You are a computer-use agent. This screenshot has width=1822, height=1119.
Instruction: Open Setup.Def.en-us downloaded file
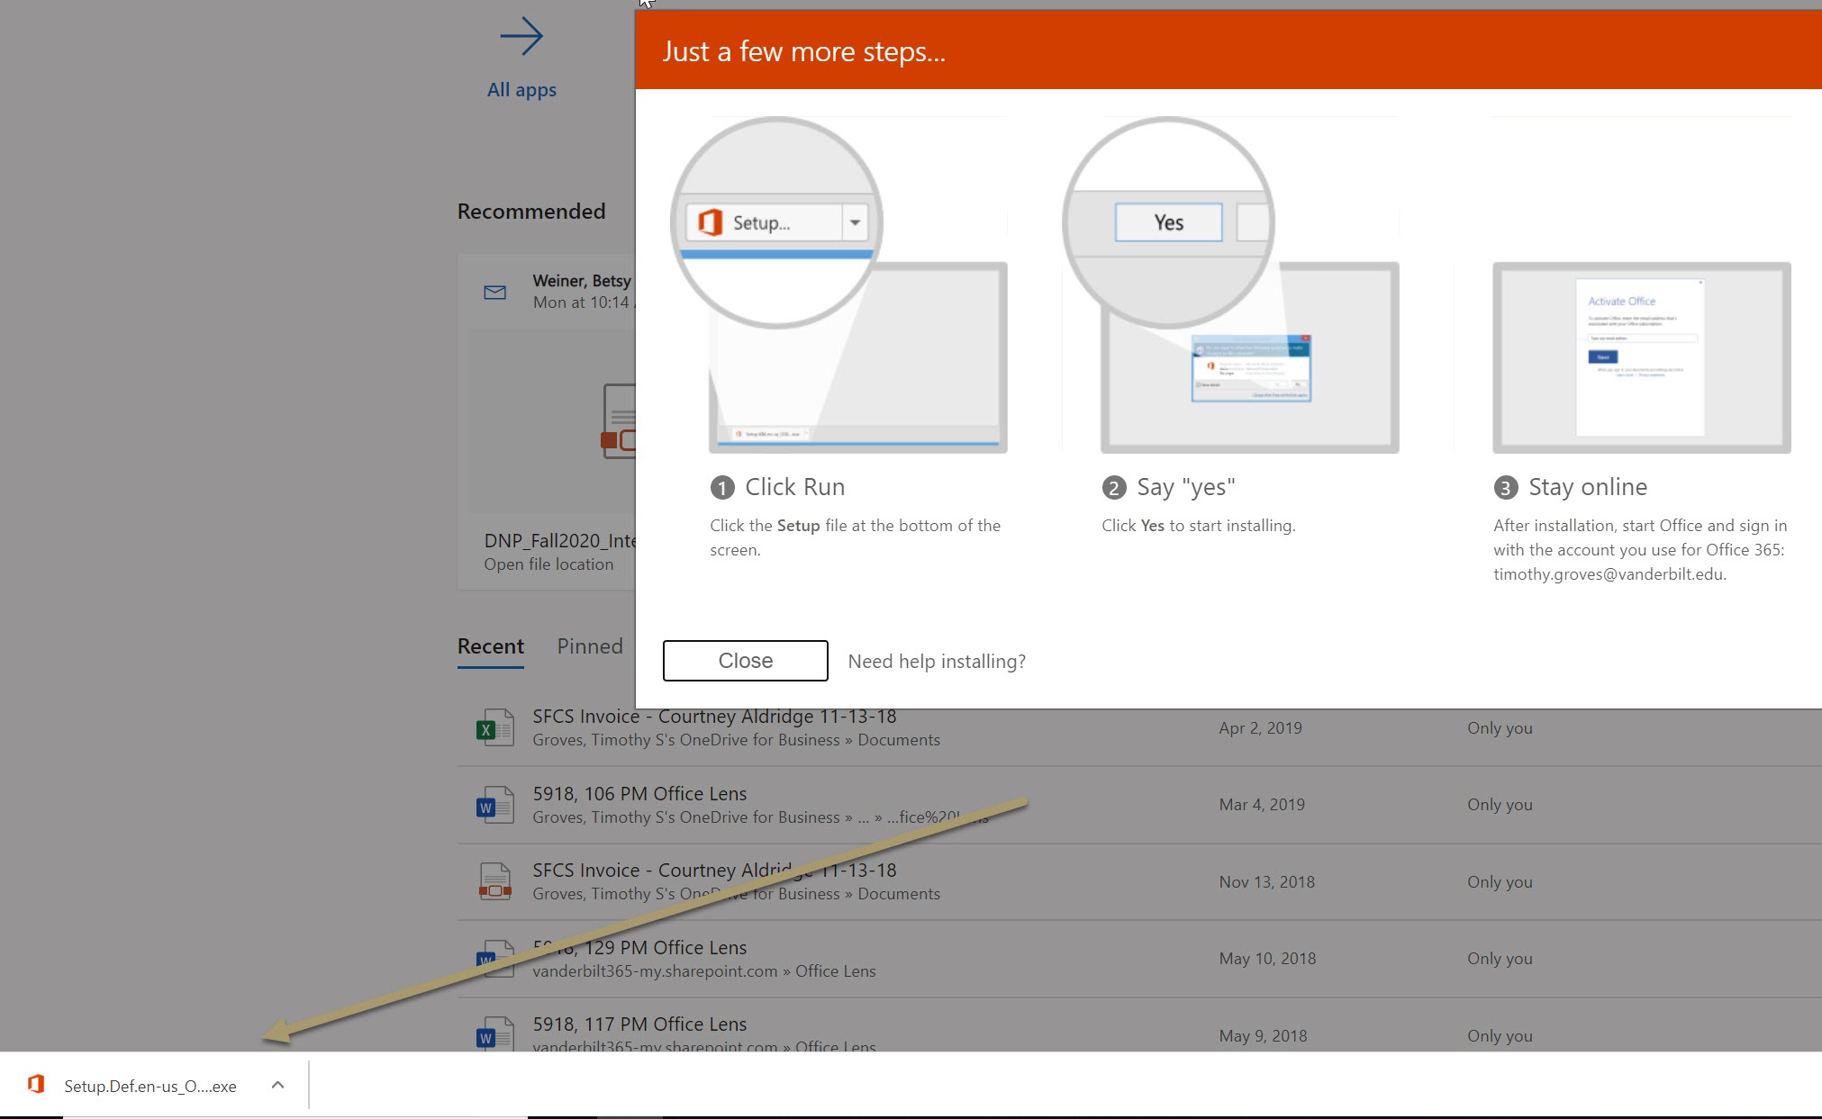coord(150,1086)
